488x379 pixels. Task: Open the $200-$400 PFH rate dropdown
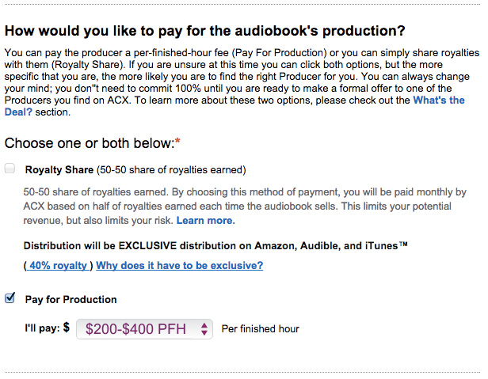(x=144, y=329)
